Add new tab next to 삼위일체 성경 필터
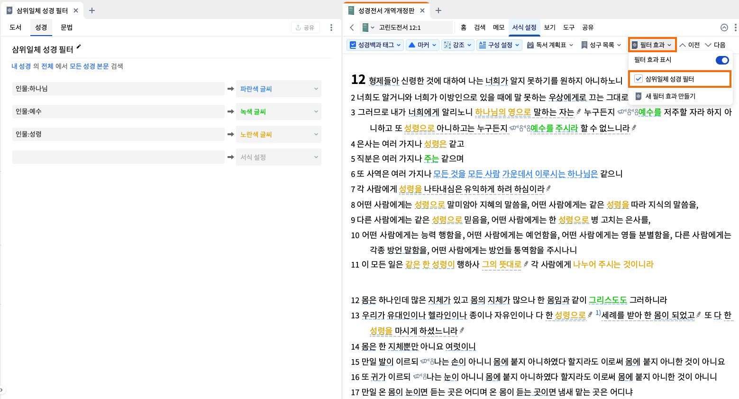 tap(92, 10)
